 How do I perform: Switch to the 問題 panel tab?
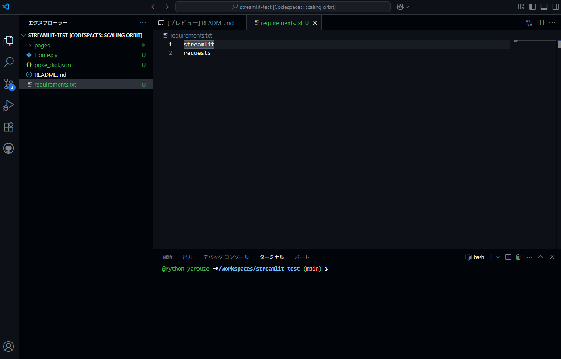[x=167, y=257]
